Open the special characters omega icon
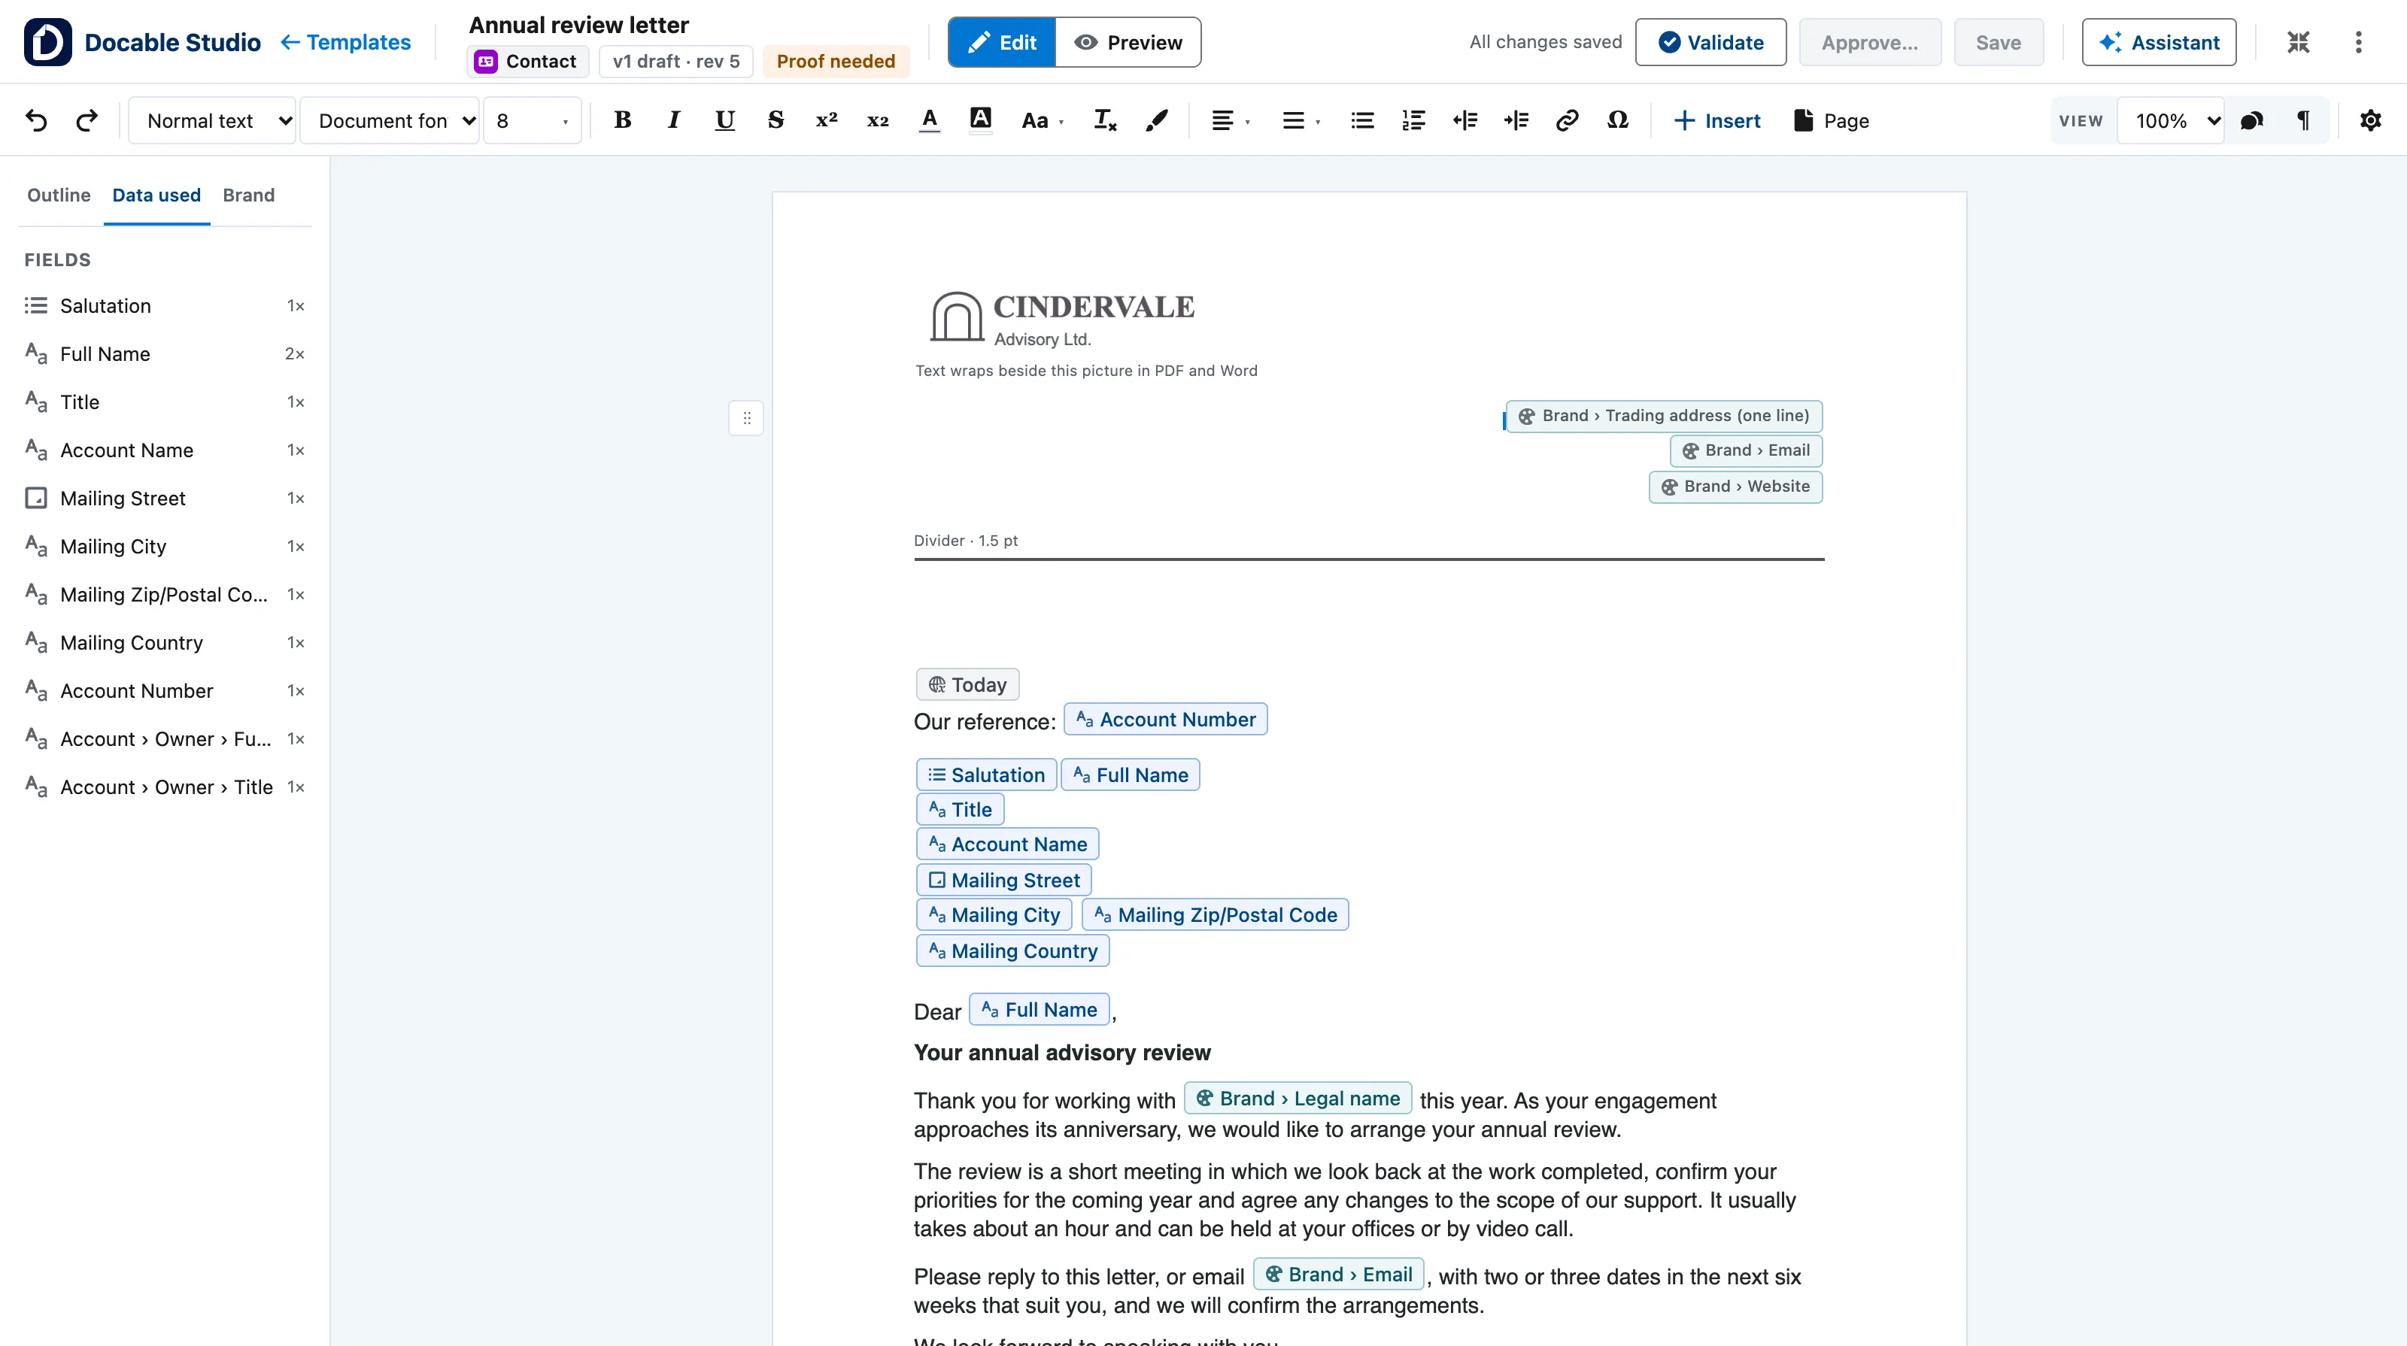 pos(1619,120)
